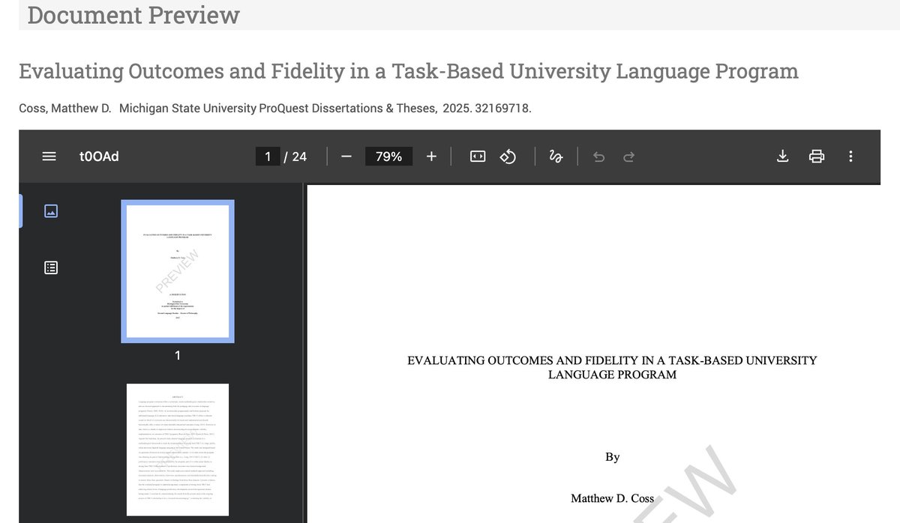Show document outline in sidebar
Image resolution: width=900 pixels, height=523 pixels.
(51, 267)
